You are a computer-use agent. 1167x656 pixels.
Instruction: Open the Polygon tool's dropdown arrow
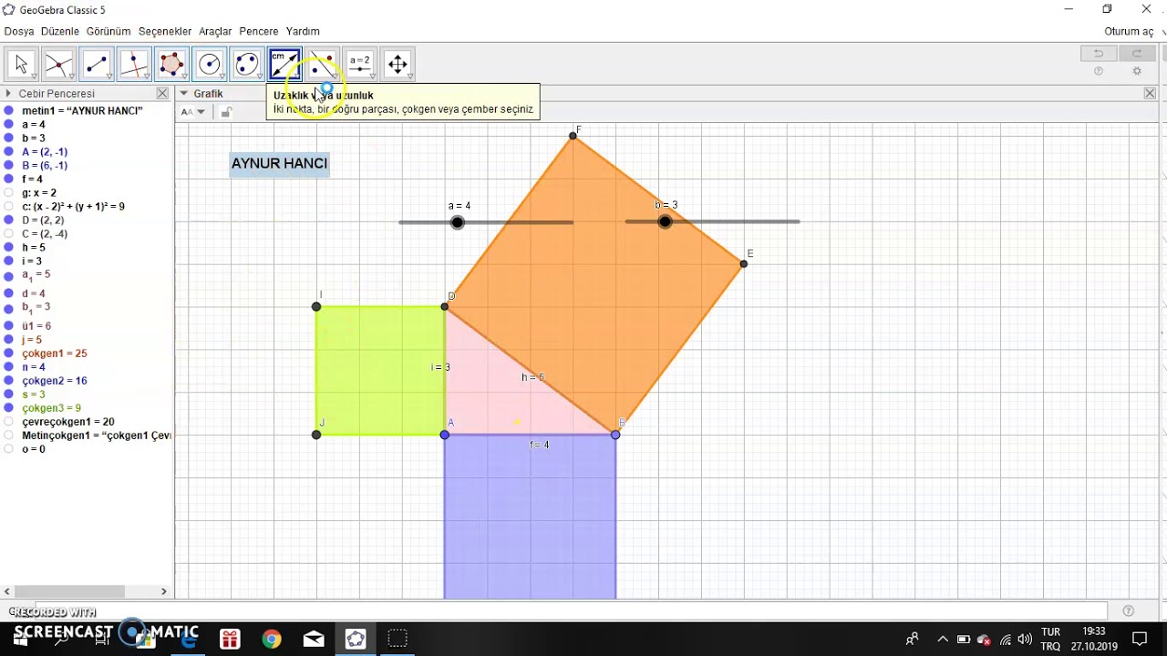pos(184,77)
